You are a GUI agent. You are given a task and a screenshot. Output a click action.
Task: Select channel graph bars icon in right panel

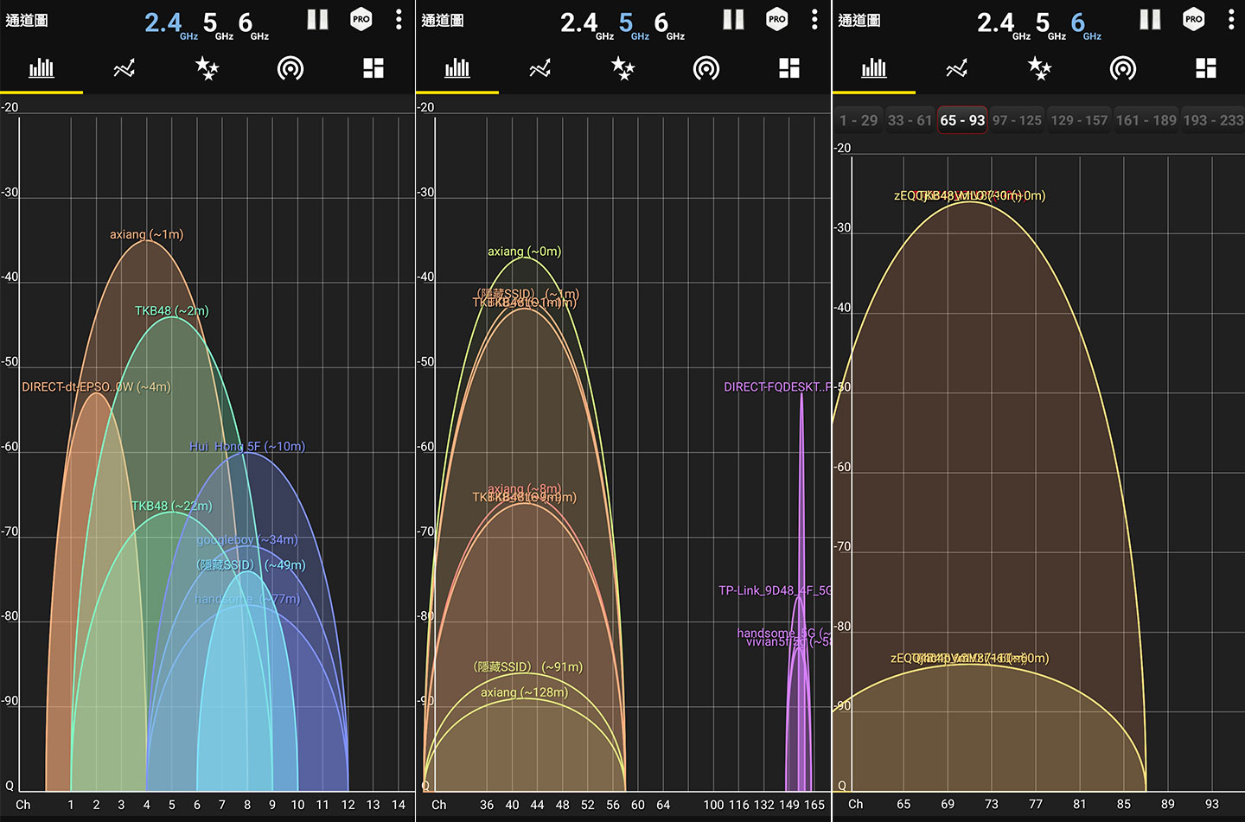coord(874,68)
